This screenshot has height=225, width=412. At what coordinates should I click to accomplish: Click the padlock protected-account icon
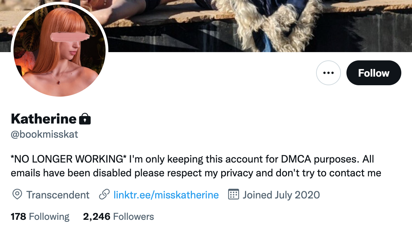(x=85, y=119)
